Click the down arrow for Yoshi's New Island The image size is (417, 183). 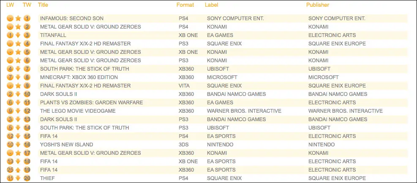click(18, 145)
